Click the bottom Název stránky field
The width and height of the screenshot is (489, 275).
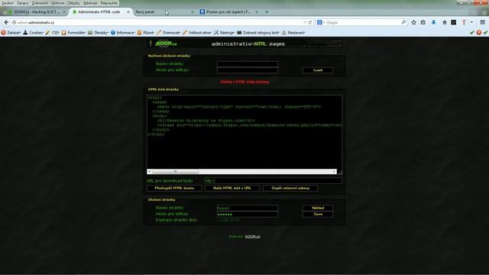[248, 208]
